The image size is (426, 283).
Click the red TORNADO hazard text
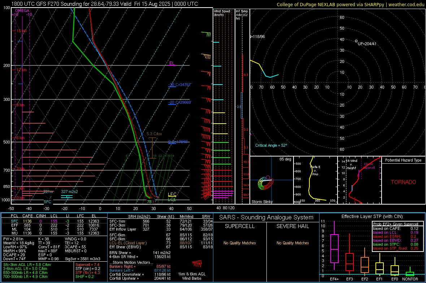pos(404,182)
